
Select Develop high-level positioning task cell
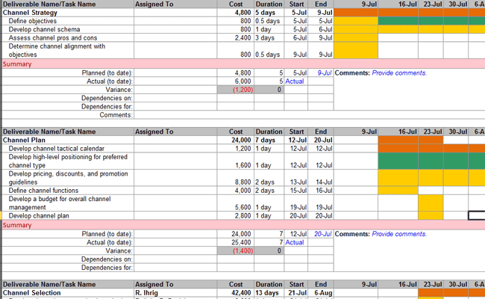point(68,161)
